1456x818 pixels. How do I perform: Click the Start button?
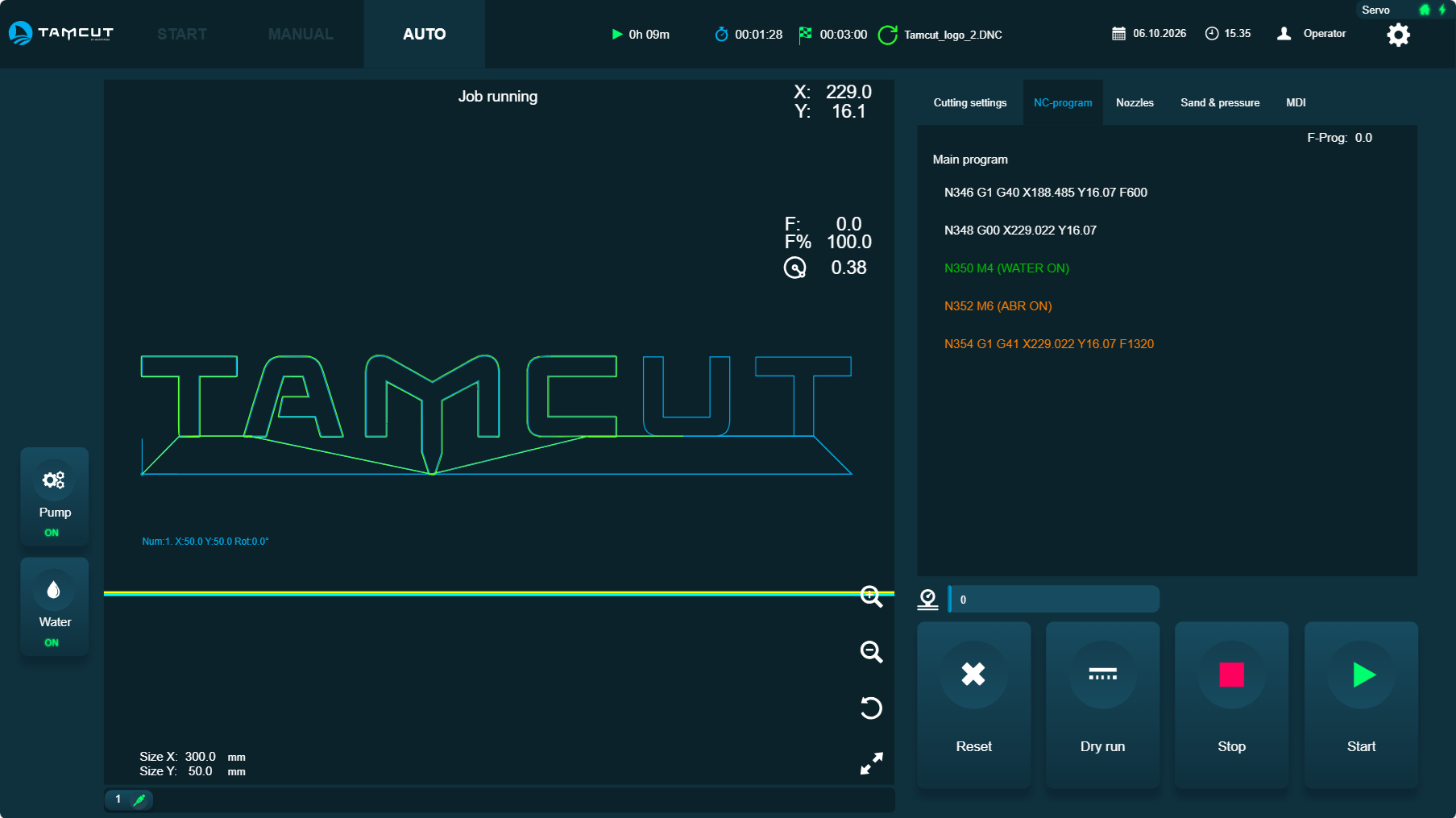[1361, 704]
